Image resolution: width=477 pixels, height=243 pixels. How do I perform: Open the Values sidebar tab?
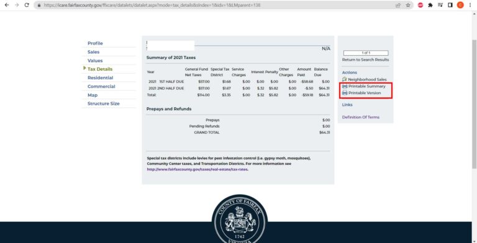95,61
